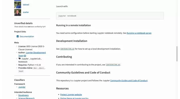Open takowl's maintainer profile link
Image resolution: width=180 pixels, height=99 pixels.
(x=26, y=5)
